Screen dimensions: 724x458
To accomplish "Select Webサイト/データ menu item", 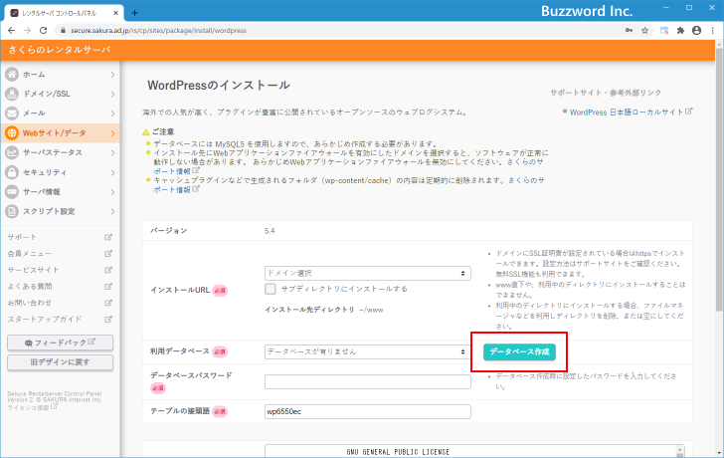I will tap(60, 133).
